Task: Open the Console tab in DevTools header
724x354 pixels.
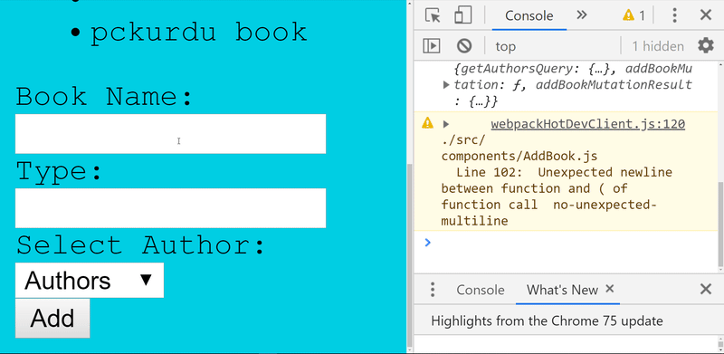Action: click(x=529, y=15)
